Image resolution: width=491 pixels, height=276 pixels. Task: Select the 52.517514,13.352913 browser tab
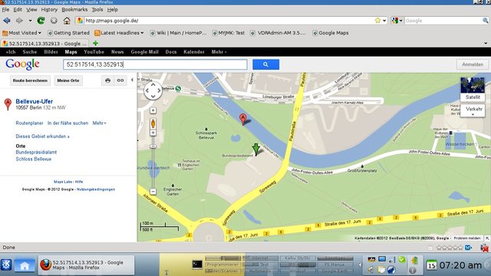coord(44,44)
